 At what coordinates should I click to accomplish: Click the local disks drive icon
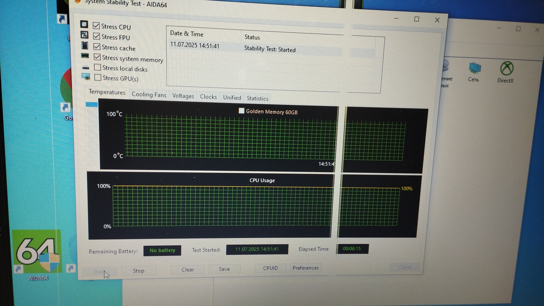pyautogui.click(x=86, y=68)
